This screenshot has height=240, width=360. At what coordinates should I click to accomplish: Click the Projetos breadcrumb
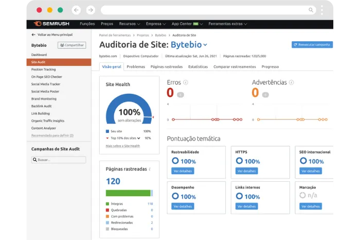pyautogui.click(x=143, y=35)
